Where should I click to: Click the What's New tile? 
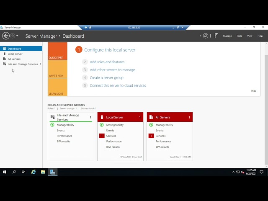coord(58,69)
